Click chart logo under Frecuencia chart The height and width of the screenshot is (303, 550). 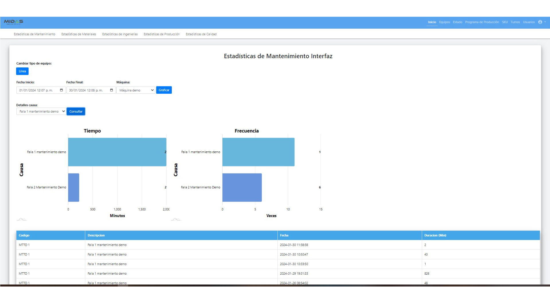[x=176, y=219]
